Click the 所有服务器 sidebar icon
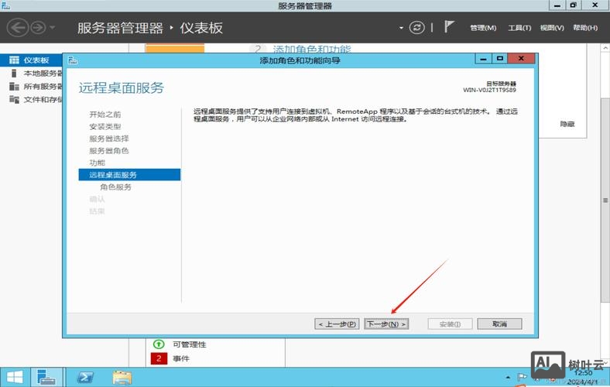 pos(14,87)
